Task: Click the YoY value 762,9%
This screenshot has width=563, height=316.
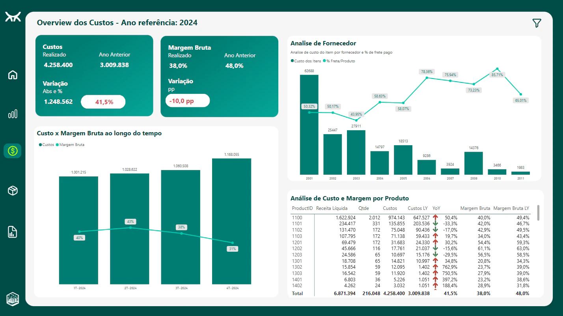Action: point(450,267)
